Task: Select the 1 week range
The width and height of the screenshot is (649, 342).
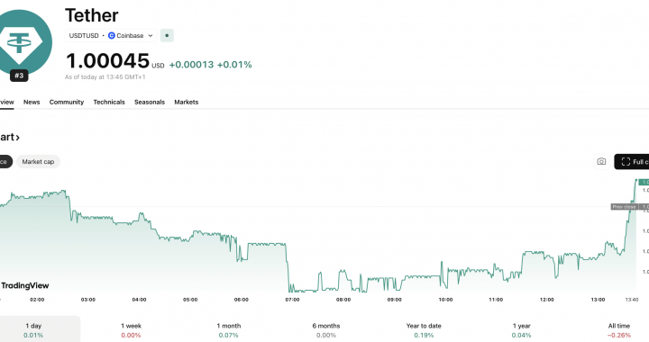Action: [131, 330]
